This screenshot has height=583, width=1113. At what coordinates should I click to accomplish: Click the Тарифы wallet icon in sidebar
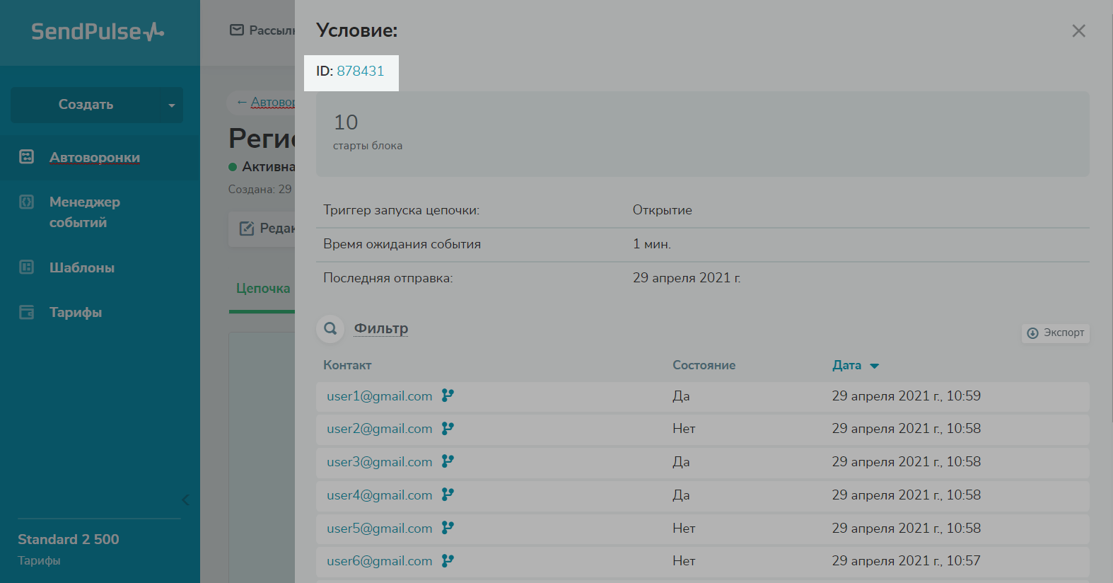click(26, 312)
